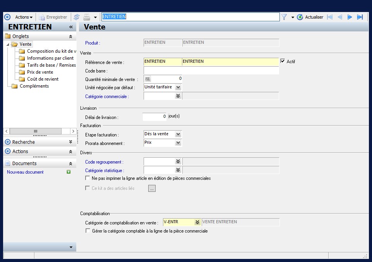Click the Délai de livraison field
The width and height of the screenshot is (372, 262).
pyautogui.click(x=154, y=117)
